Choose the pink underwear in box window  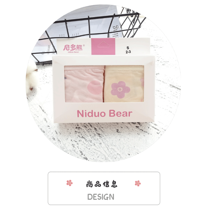pos(84,84)
